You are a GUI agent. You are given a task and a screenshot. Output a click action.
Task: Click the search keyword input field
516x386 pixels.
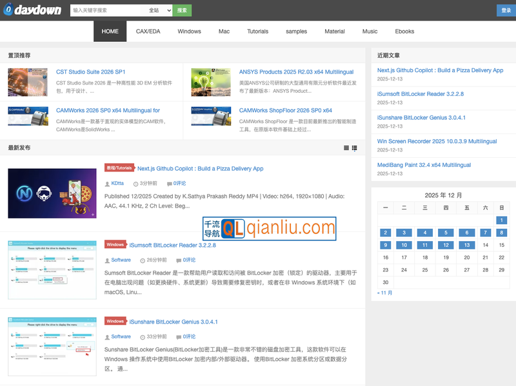[106, 10]
